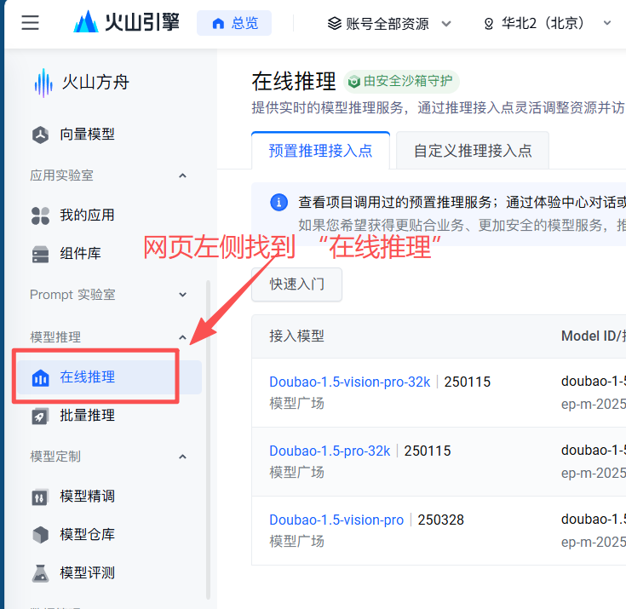
Task: Open the hamburger menu icon
Action: [x=30, y=22]
